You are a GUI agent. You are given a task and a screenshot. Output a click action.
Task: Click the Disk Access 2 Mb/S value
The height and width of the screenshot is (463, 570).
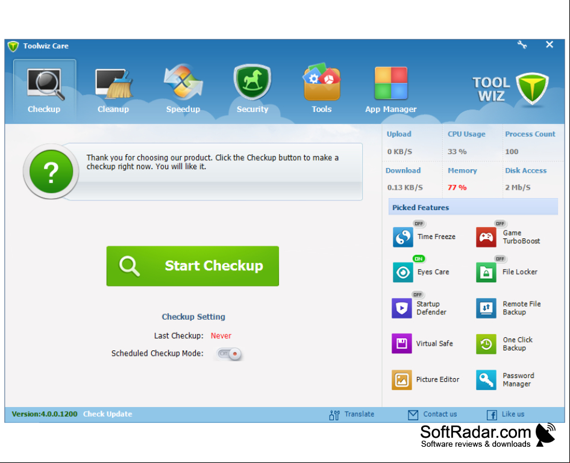pyautogui.click(x=518, y=187)
